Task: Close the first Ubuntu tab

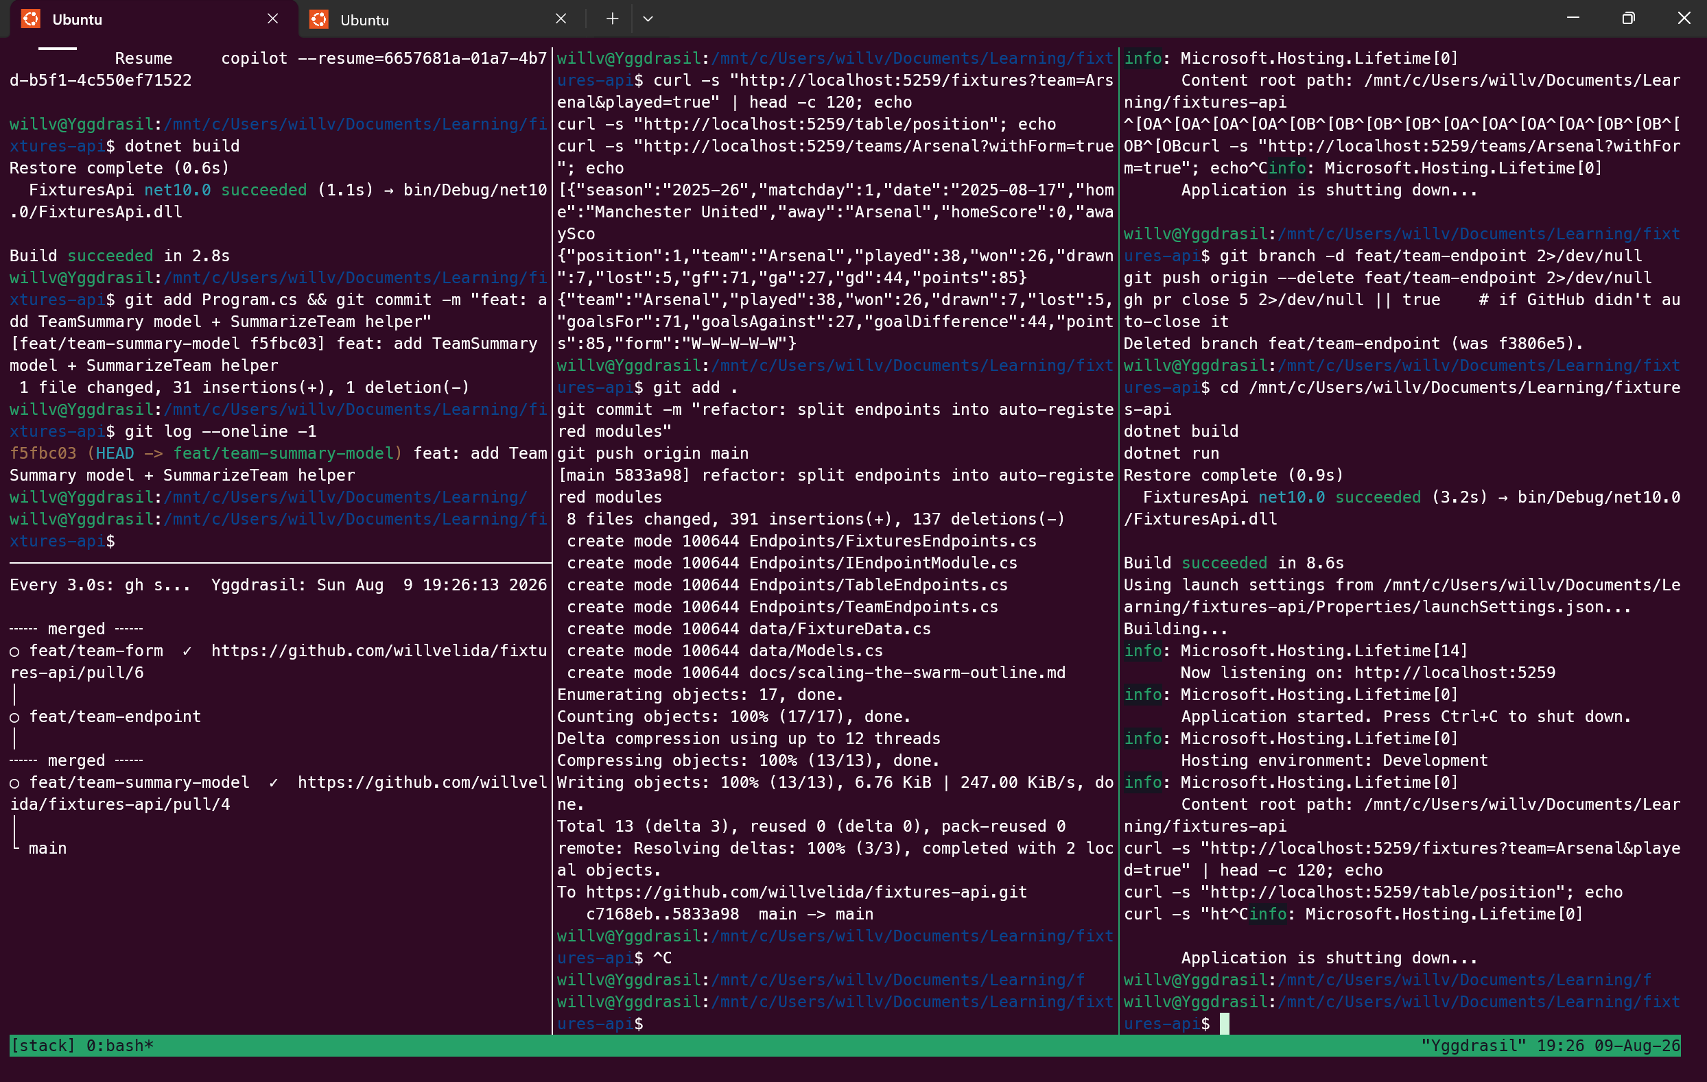Action: [x=272, y=19]
